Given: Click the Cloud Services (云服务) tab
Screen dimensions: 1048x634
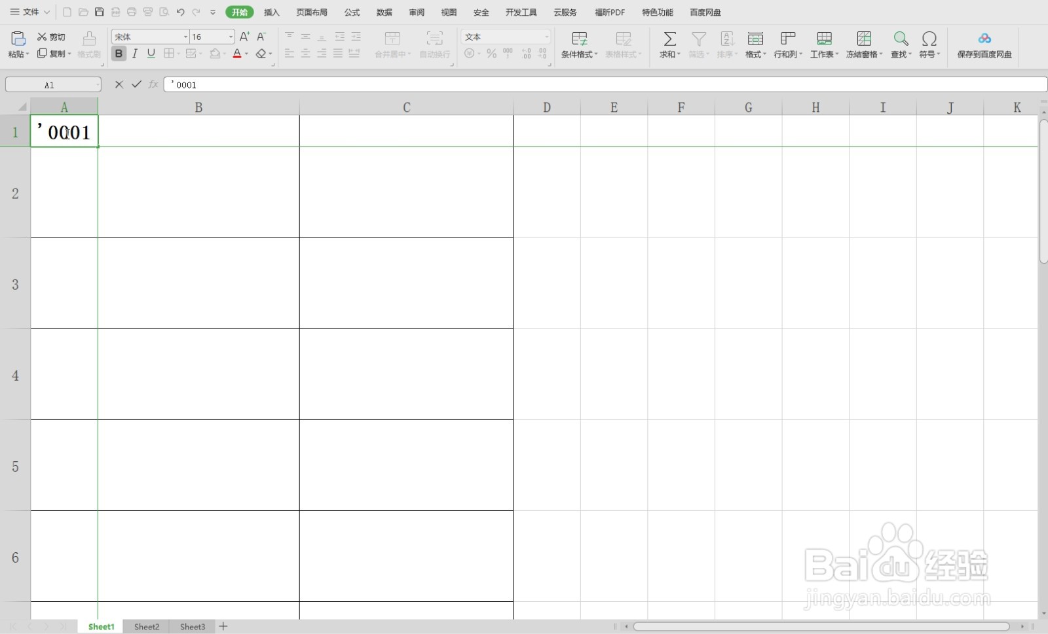Looking at the screenshot, I should coord(565,12).
